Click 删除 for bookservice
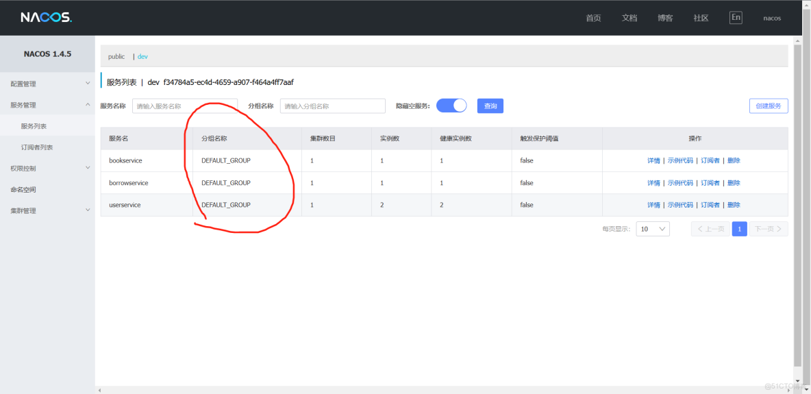 pos(734,160)
